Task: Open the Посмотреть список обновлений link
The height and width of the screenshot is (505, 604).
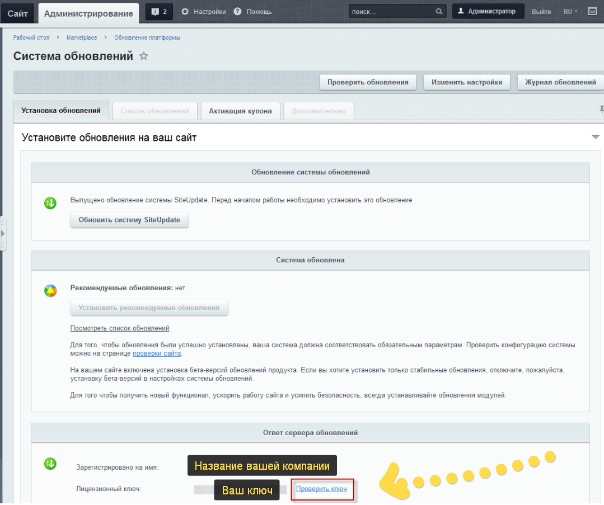Action: point(120,328)
